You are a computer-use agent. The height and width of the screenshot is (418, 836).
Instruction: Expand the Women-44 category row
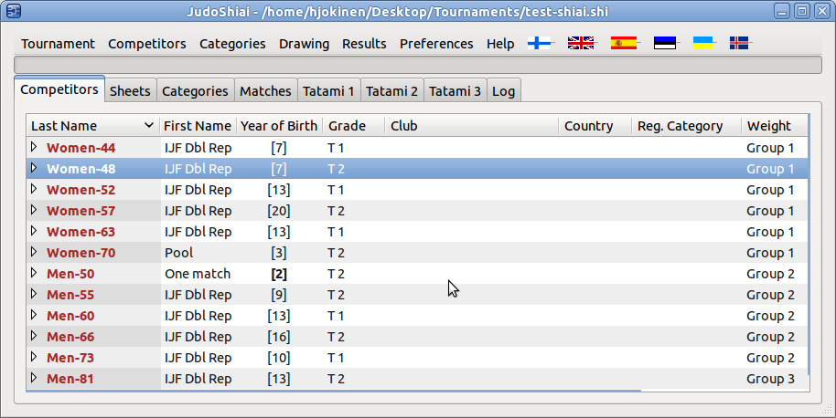(35, 147)
